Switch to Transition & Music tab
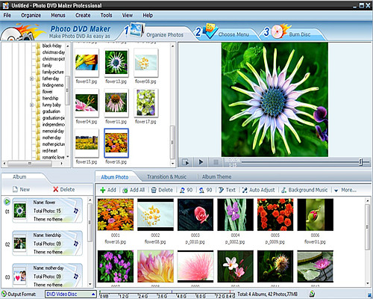 (x=166, y=177)
